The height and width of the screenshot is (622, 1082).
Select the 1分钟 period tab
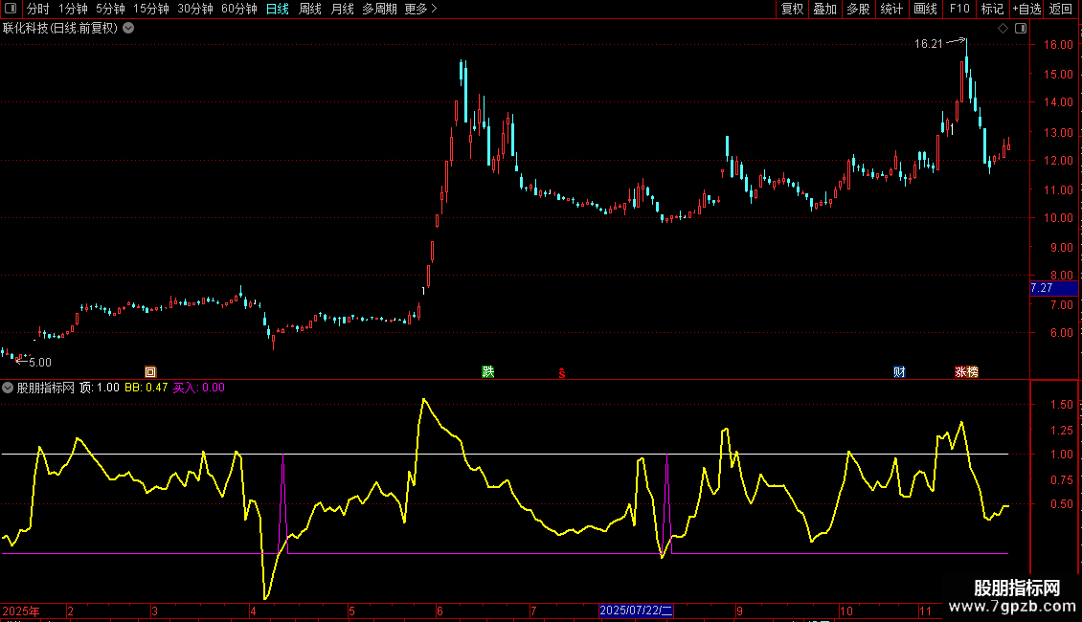point(73,9)
